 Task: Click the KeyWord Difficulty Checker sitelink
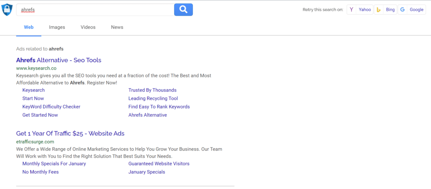[x=51, y=107]
